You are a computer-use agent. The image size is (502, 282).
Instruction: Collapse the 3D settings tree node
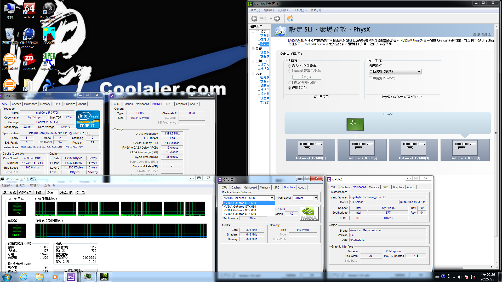click(x=253, y=32)
